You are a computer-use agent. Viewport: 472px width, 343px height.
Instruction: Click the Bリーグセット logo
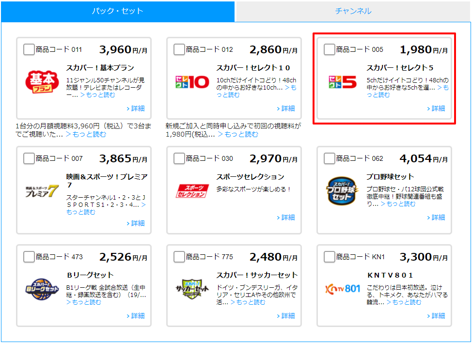coord(42,289)
